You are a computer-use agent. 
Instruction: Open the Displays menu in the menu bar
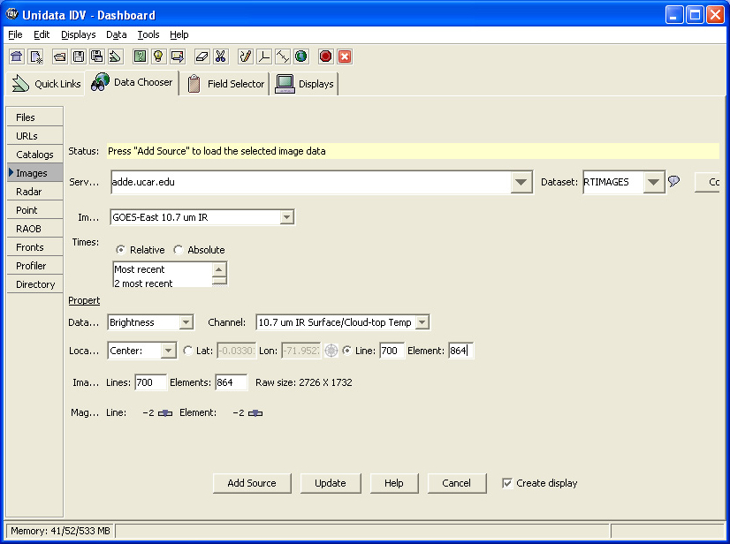click(x=78, y=34)
